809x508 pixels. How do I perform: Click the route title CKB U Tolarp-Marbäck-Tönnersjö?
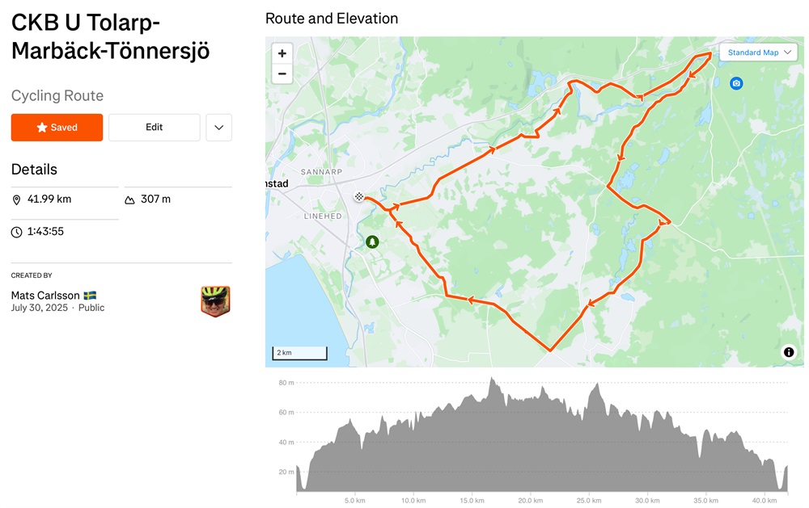click(x=110, y=37)
